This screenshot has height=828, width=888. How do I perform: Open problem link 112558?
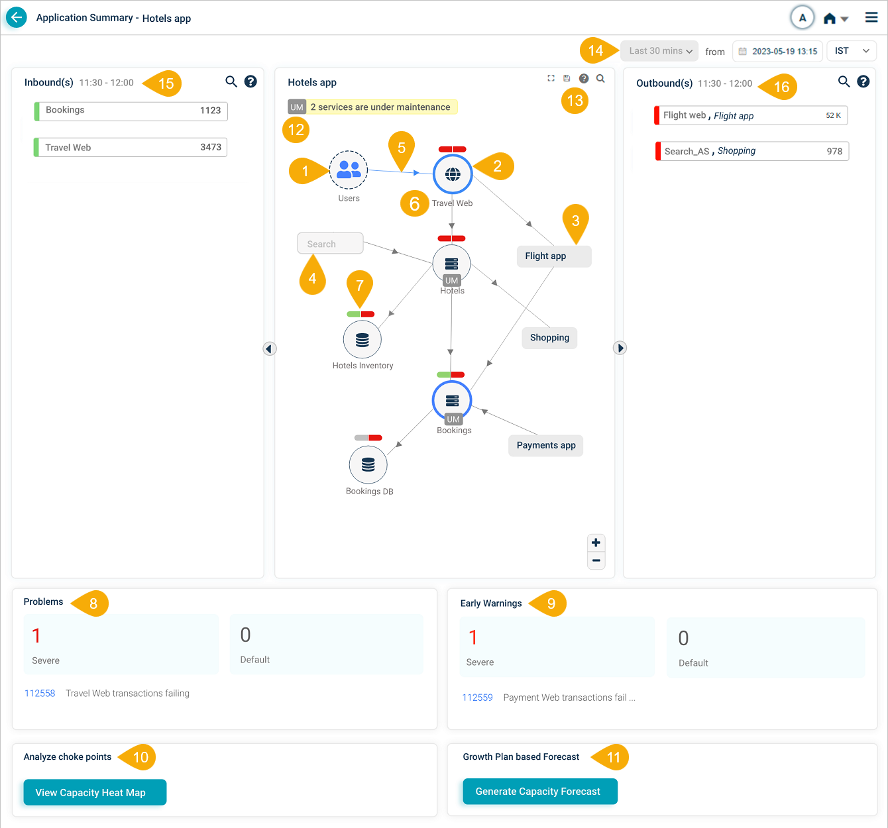40,694
